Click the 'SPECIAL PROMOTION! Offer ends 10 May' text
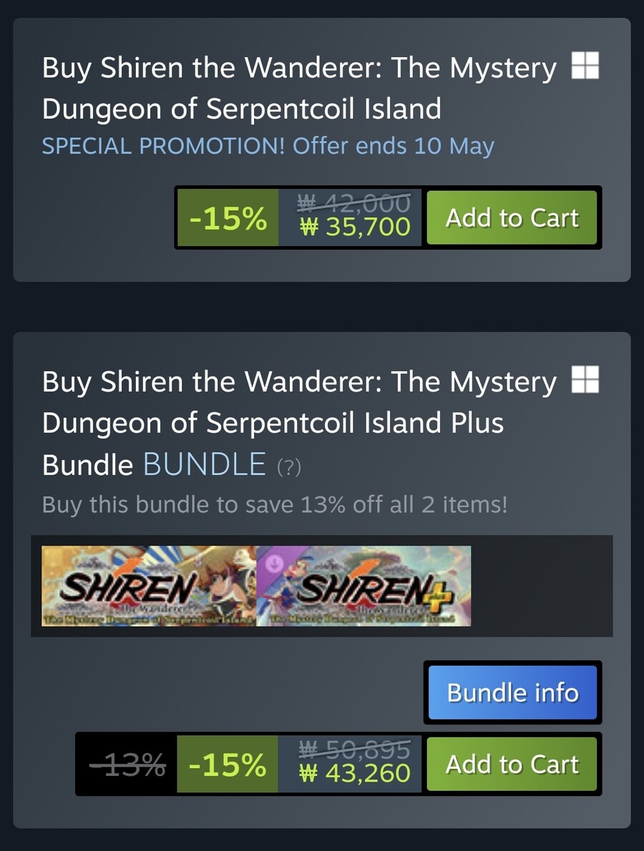This screenshot has height=851, width=644. point(268,146)
